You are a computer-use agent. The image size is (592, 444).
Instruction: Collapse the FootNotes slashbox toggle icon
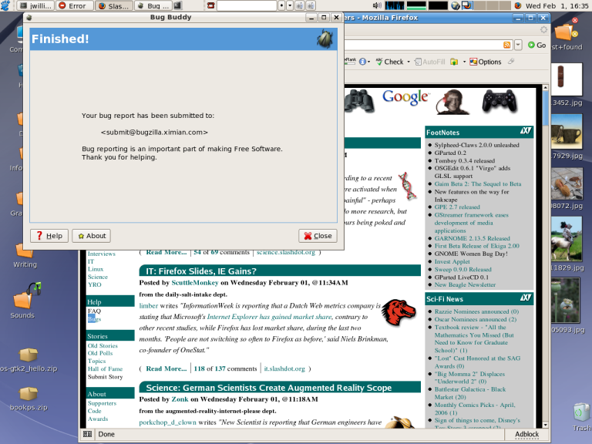526,131
